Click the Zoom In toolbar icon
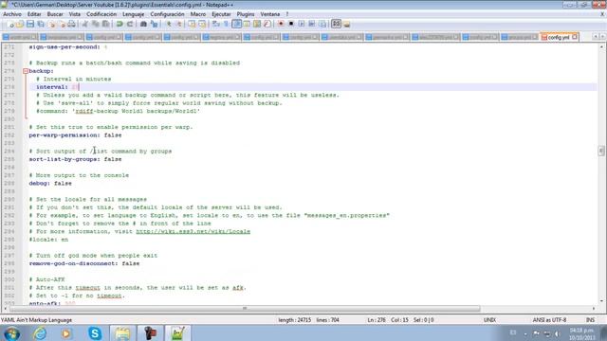 coord(169,24)
